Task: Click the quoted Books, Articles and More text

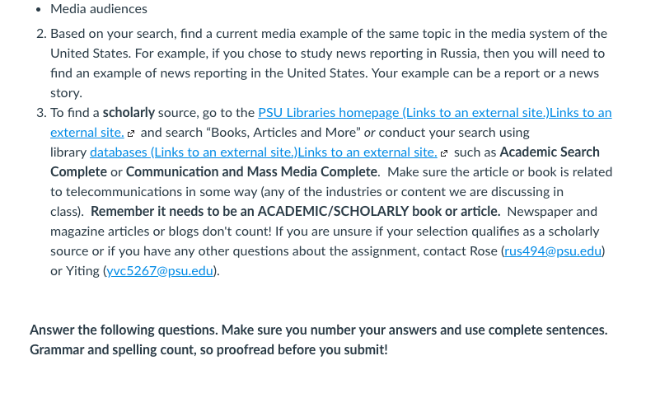Action: point(283,133)
